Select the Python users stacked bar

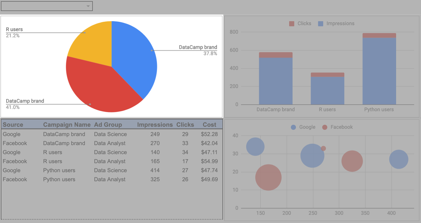379,69
